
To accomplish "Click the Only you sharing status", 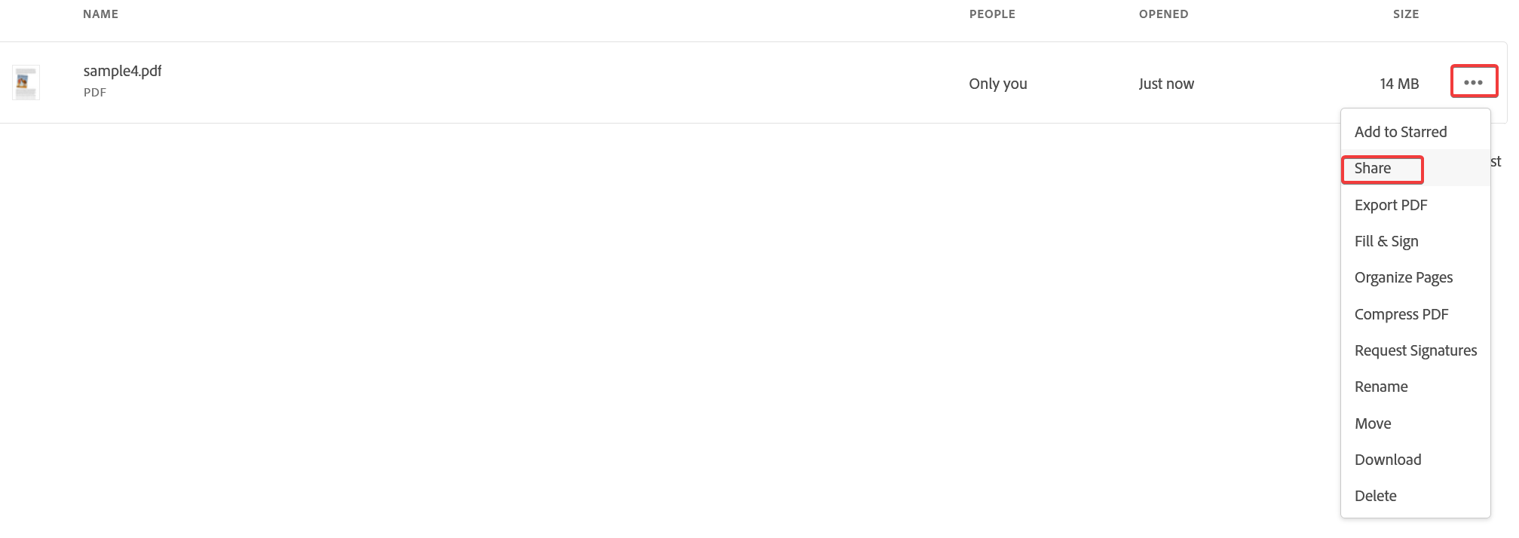I will pyautogui.click(x=997, y=84).
